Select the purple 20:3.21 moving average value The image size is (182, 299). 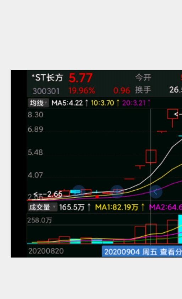click(134, 103)
